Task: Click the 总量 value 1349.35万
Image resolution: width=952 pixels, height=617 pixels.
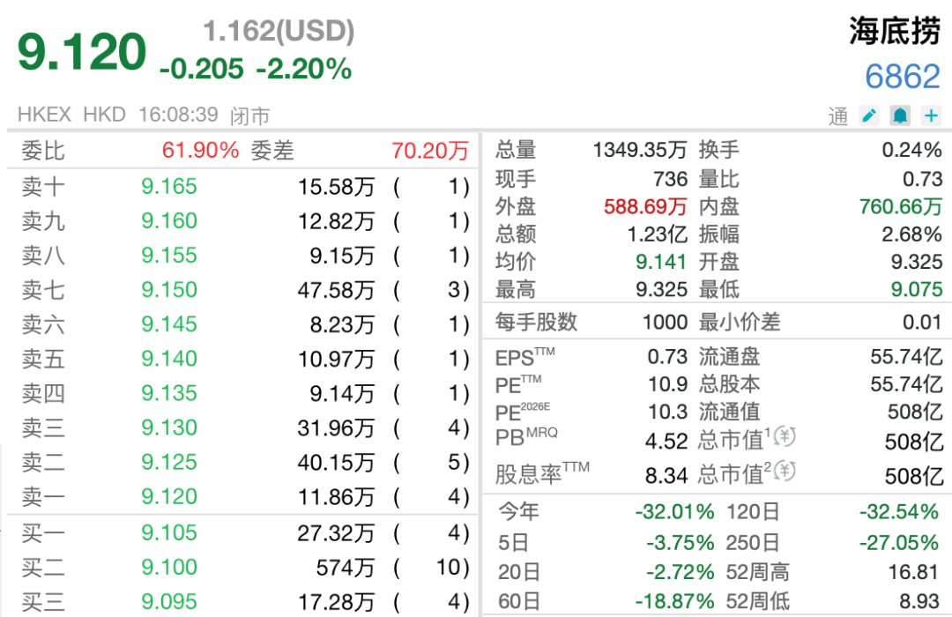Action: click(640, 149)
